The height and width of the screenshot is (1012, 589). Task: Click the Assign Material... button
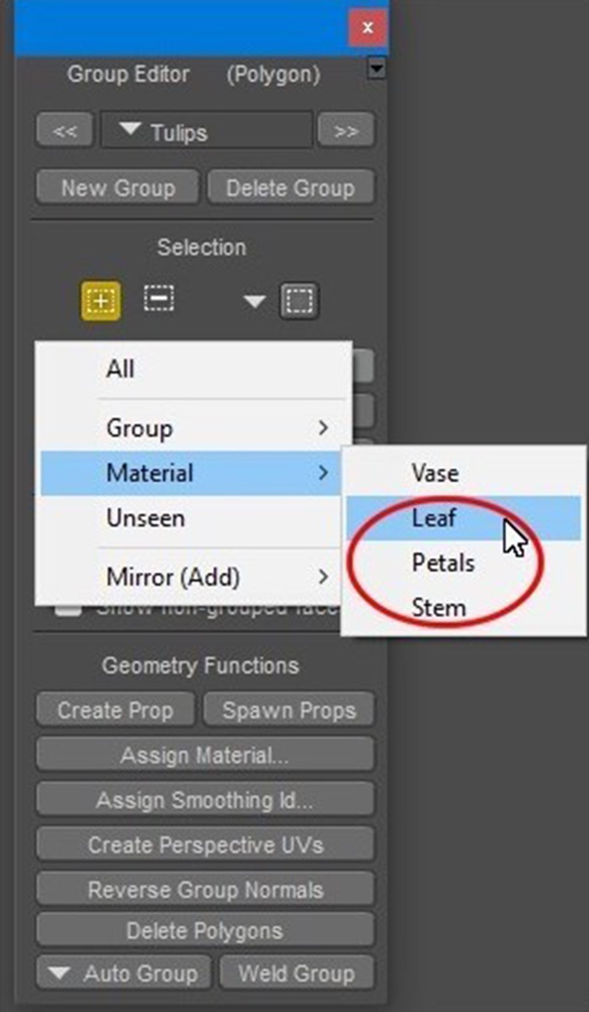click(205, 755)
